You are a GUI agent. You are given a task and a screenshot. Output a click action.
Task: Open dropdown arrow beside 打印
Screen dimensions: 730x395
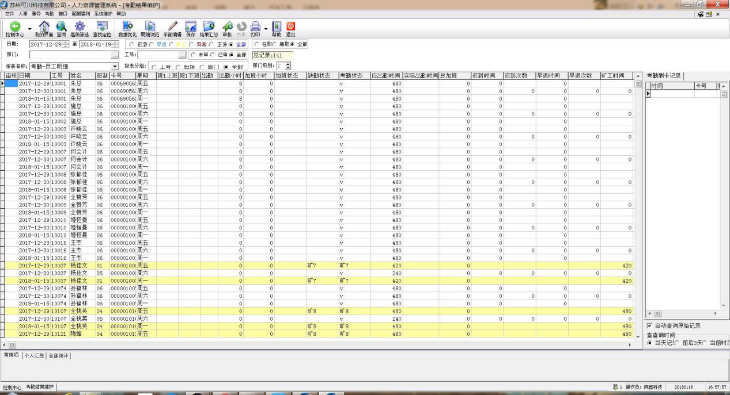point(266,28)
